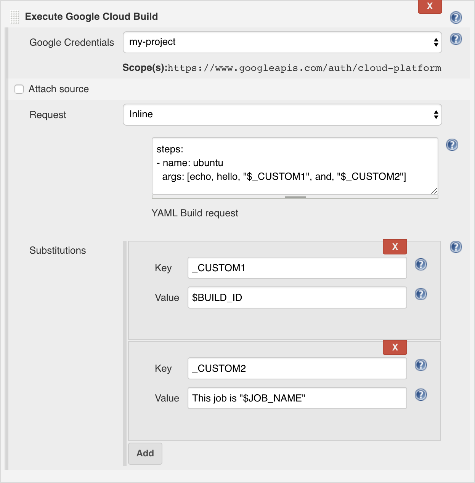Open help for Execute Google Cloud Build
The width and height of the screenshot is (475, 483).
456,18
